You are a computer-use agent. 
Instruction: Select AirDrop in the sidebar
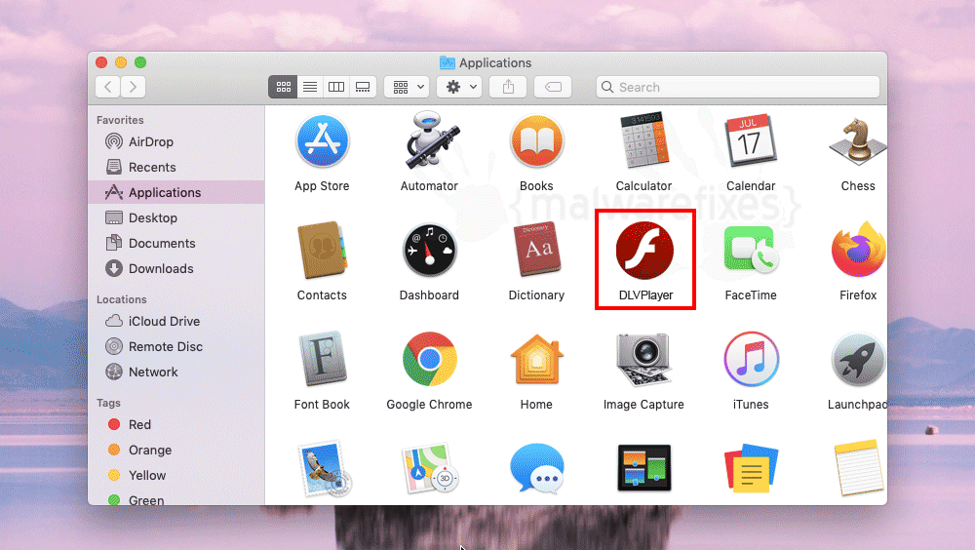pyautogui.click(x=176, y=141)
